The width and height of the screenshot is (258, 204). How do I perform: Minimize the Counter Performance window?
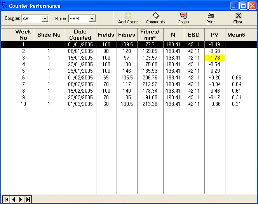click(x=234, y=6)
